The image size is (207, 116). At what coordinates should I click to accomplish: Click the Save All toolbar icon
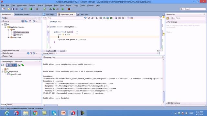[x=16, y=9]
